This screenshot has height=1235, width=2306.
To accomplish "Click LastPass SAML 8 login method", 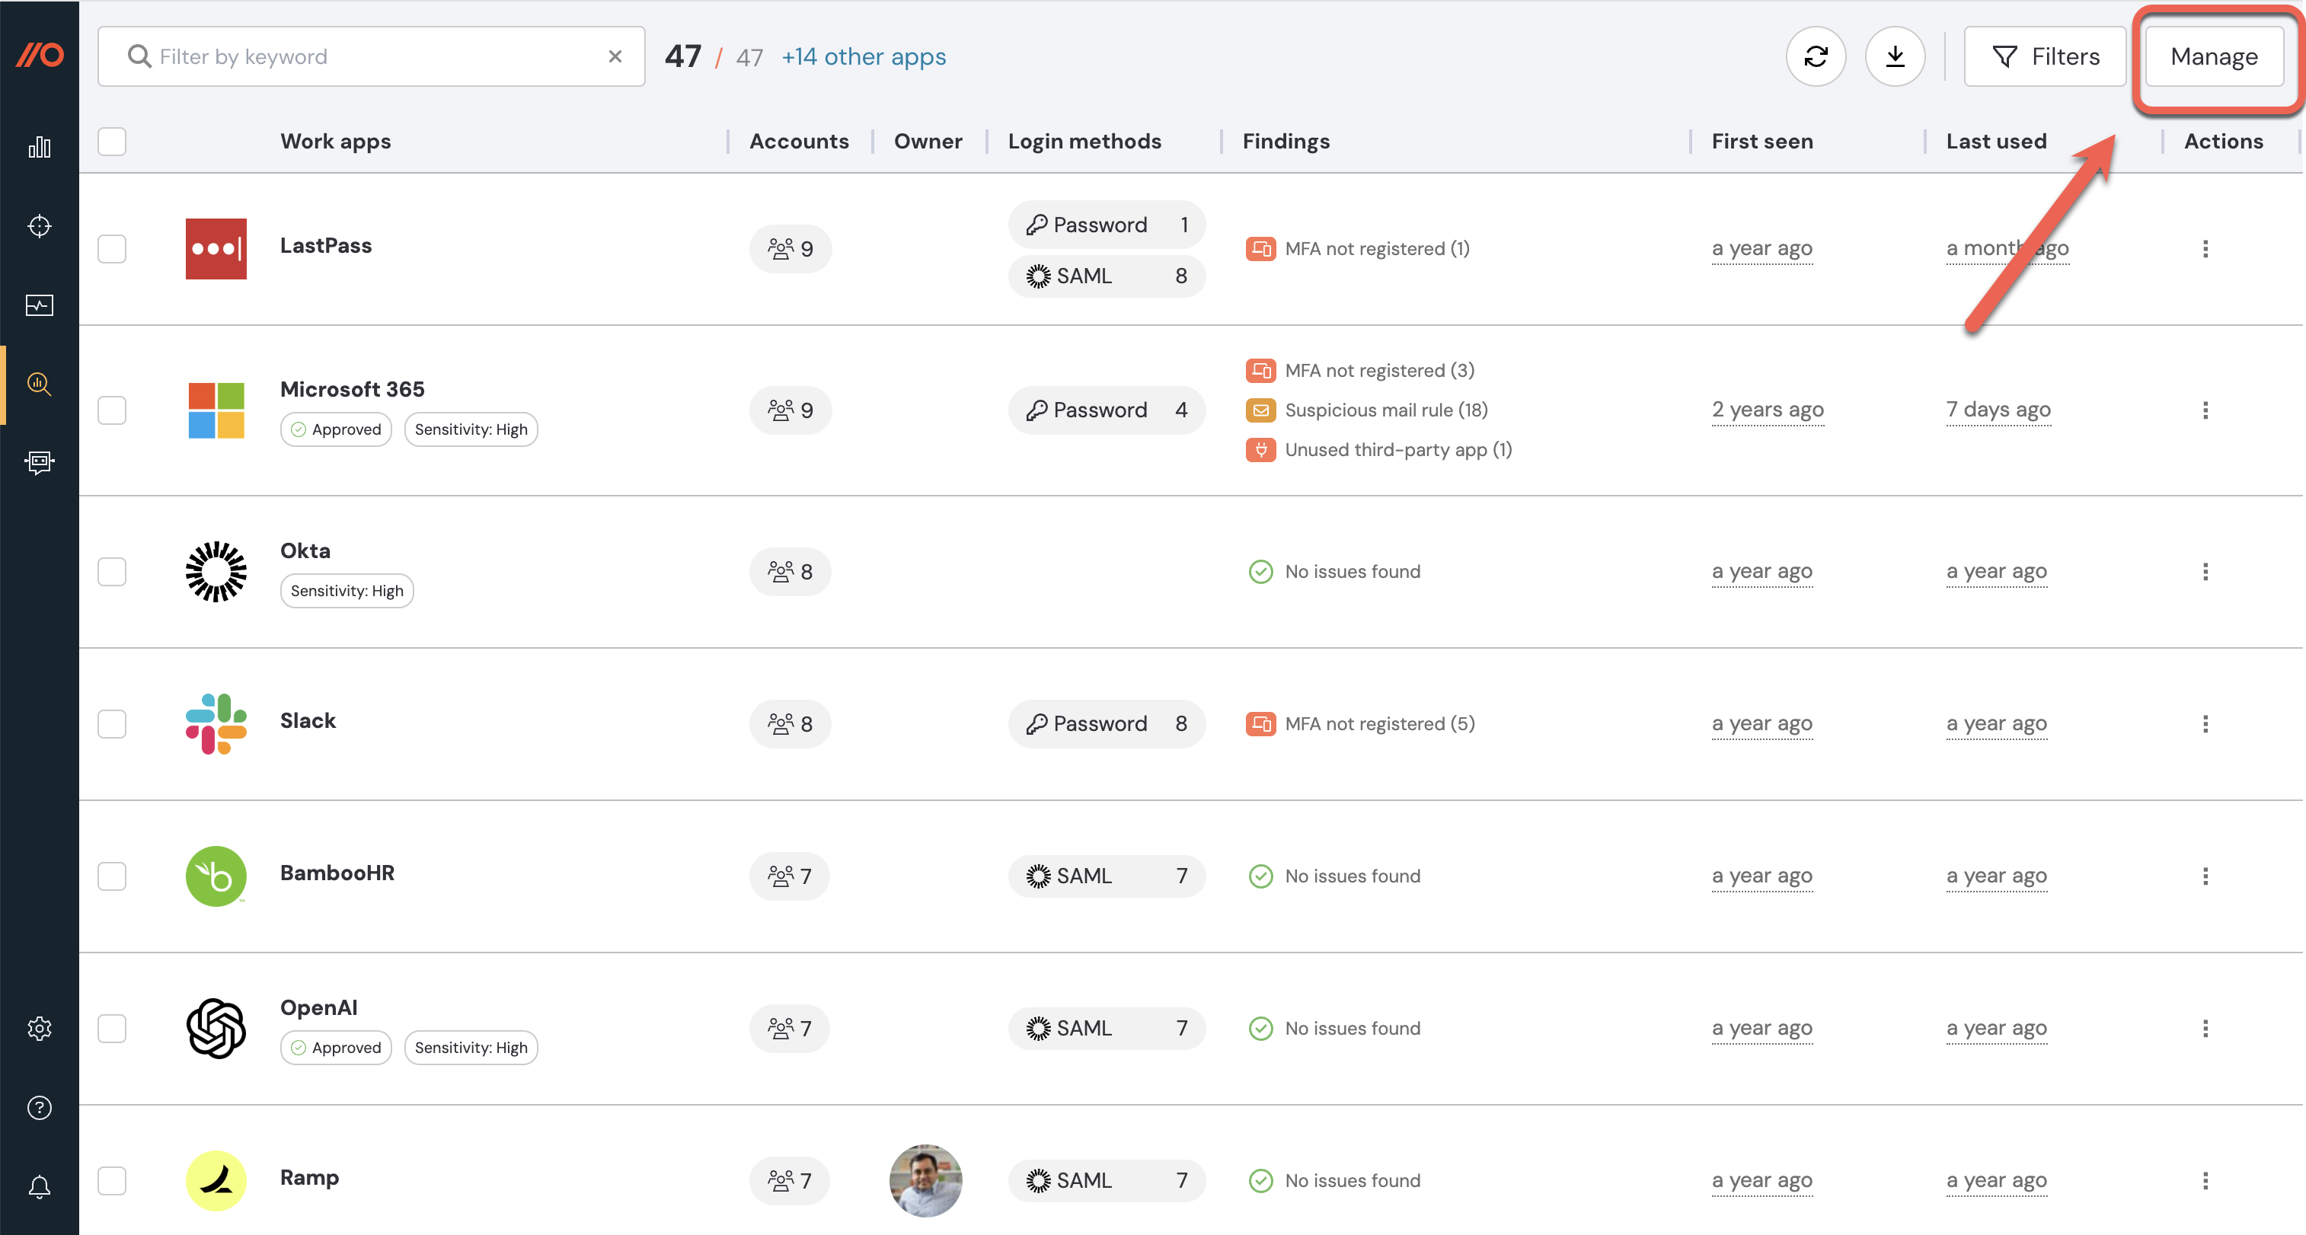I will point(1107,276).
